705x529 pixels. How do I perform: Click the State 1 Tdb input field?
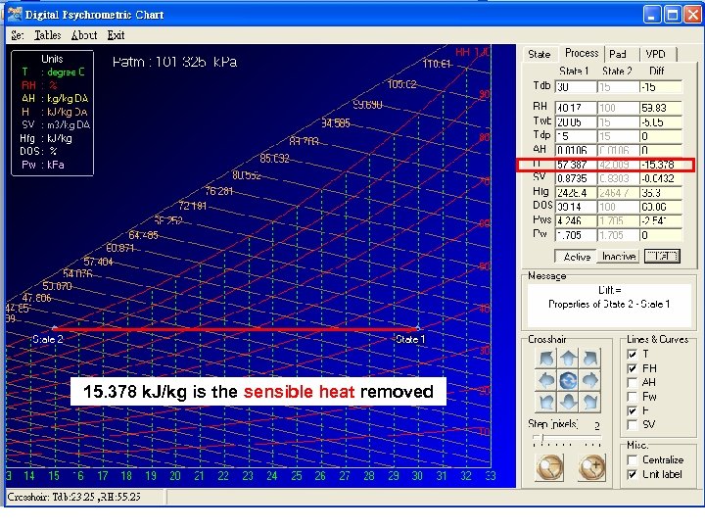click(x=575, y=86)
